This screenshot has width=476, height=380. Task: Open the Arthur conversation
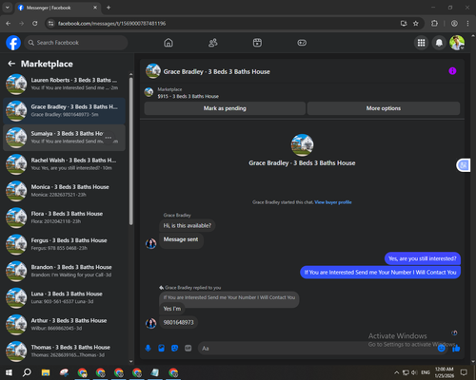(x=64, y=325)
